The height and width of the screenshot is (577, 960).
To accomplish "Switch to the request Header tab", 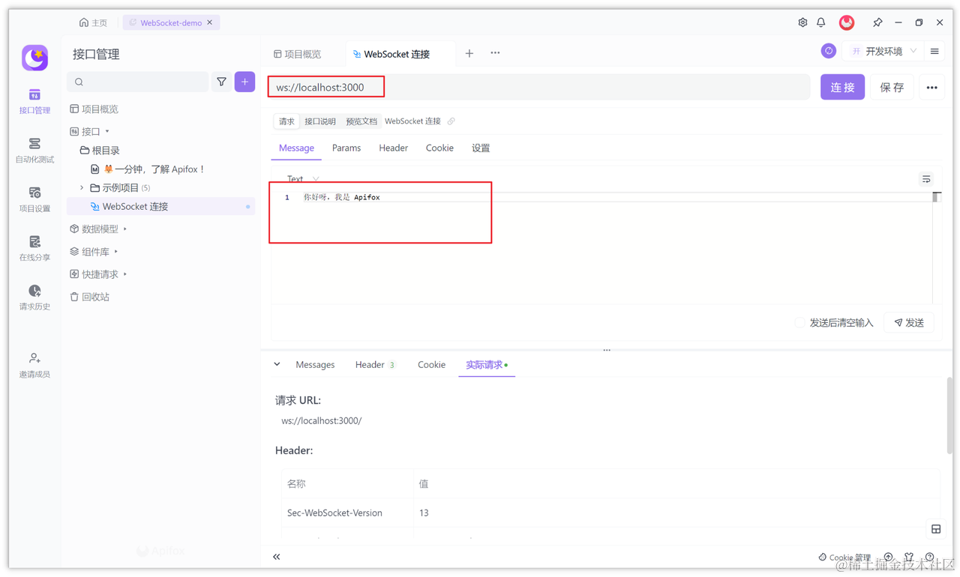I will [x=393, y=148].
